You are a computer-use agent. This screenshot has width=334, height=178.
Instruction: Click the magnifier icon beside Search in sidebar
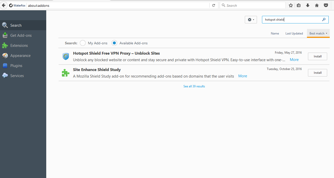tap(5, 25)
